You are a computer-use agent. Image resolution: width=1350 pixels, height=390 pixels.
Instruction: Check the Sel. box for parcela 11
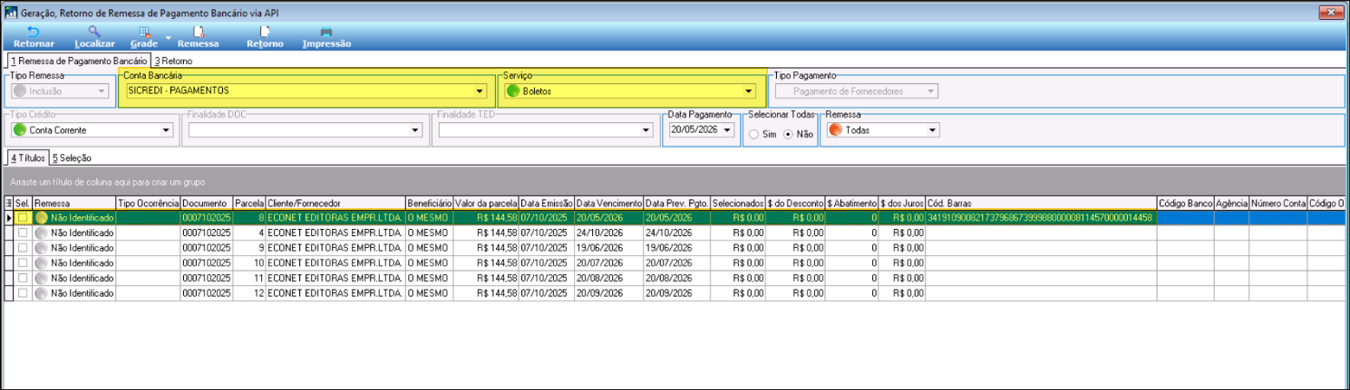pyautogui.click(x=23, y=279)
